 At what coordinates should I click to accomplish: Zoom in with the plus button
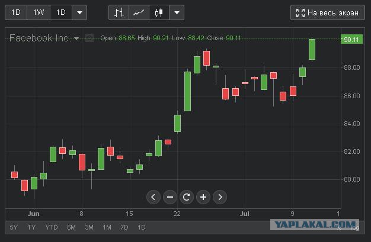[203, 197]
